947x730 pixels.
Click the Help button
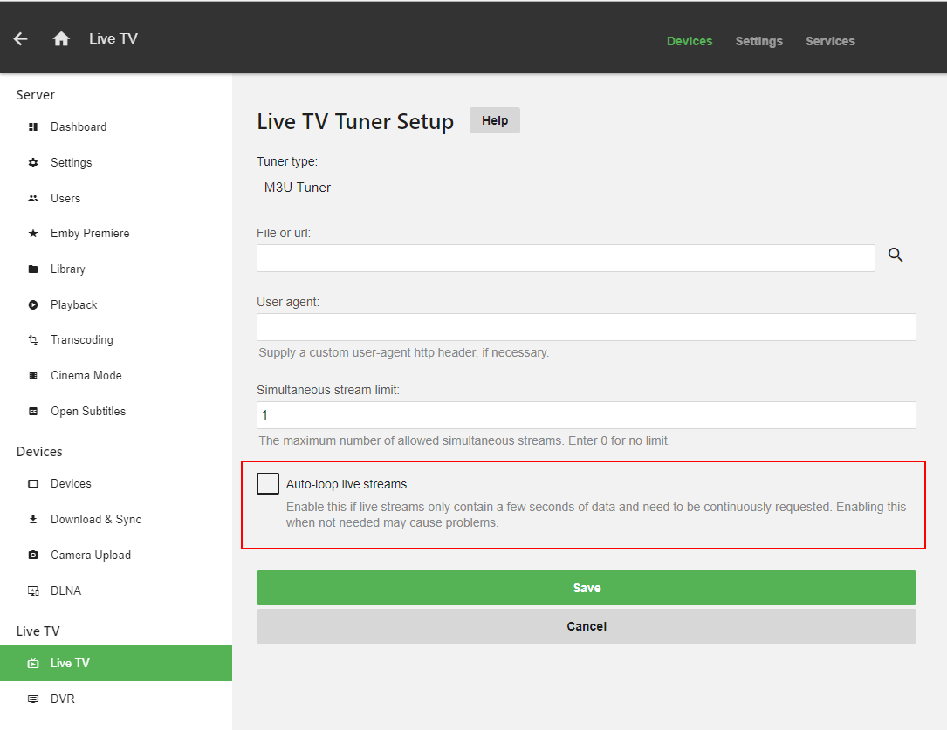pos(495,120)
